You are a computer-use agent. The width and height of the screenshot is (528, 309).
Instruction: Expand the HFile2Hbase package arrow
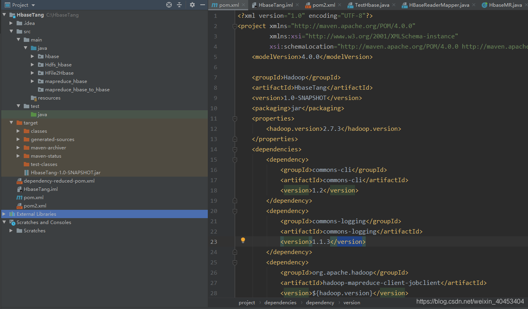pos(33,73)
